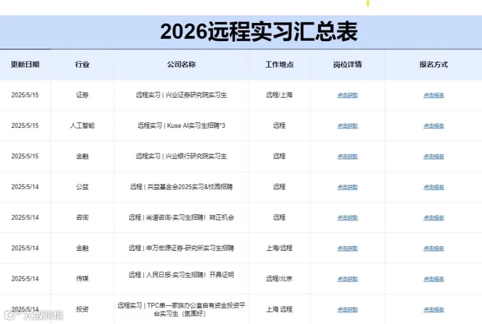Click 点击报名 for the 兴业证券 internship

point(432,95)
